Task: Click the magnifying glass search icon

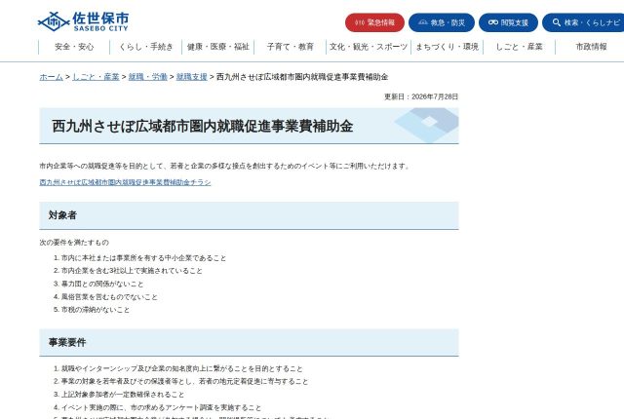Action: click(x=557, y=22)
